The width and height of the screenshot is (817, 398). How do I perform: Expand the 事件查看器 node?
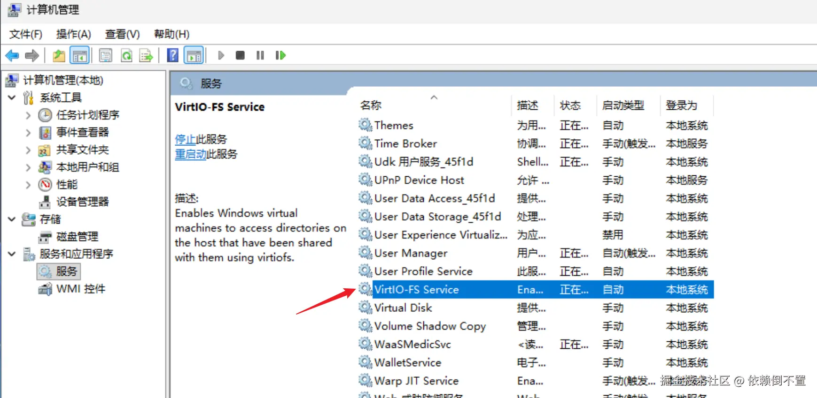pyautogui.click(x=28, y=133)
